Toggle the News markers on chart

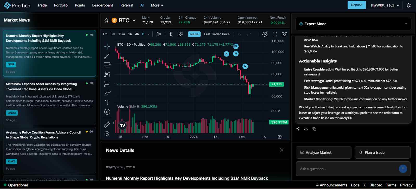click(x=194, y=34)
